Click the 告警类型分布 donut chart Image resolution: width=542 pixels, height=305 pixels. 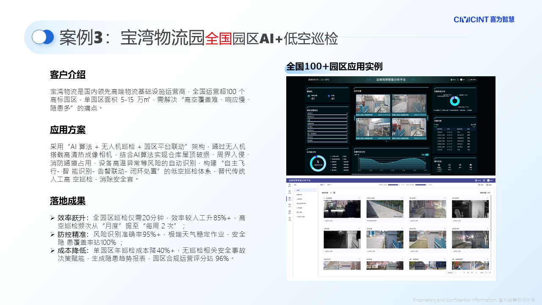[x=455, y=101]
